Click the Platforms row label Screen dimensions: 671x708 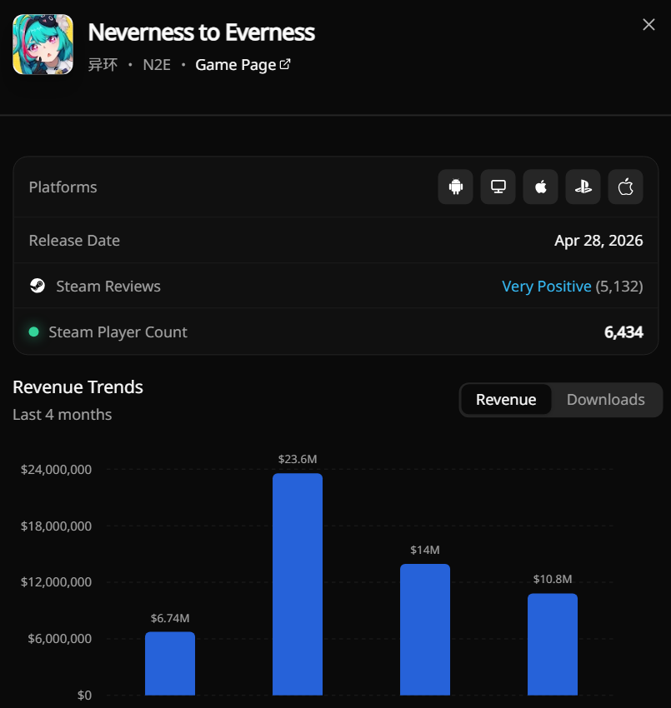[x=63, y=187]
